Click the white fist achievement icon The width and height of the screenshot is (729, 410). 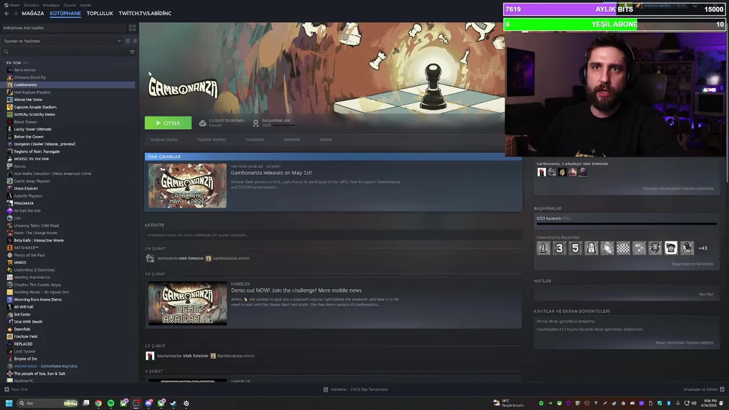coord(671,248)
